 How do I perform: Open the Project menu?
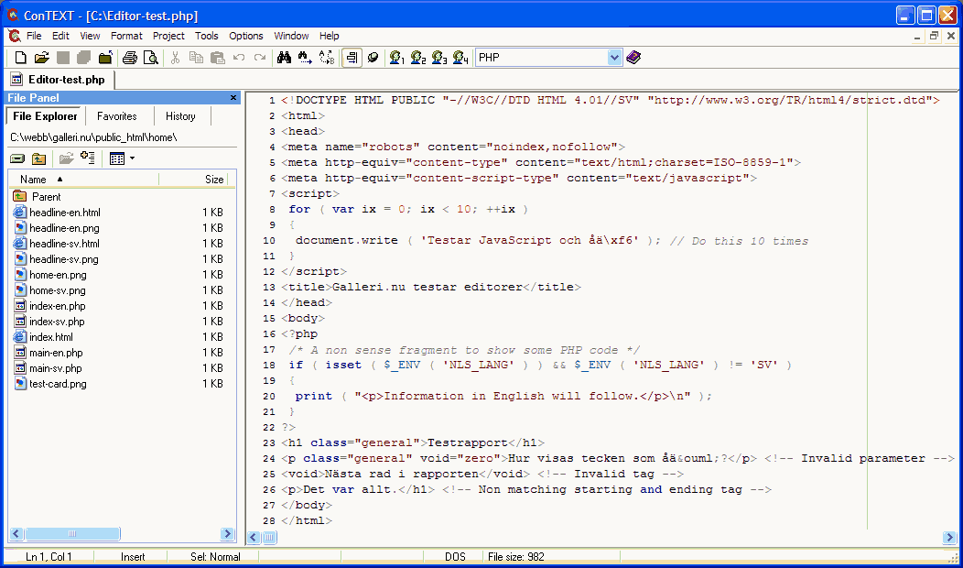[169, 36]
